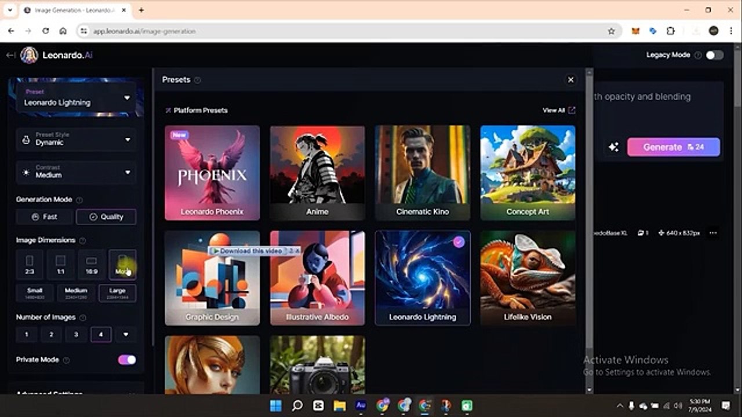Open the Contrast Medium dropdown
Image resolution: width=742 pixels, height=417 pixels.
(x=77, y=172)
